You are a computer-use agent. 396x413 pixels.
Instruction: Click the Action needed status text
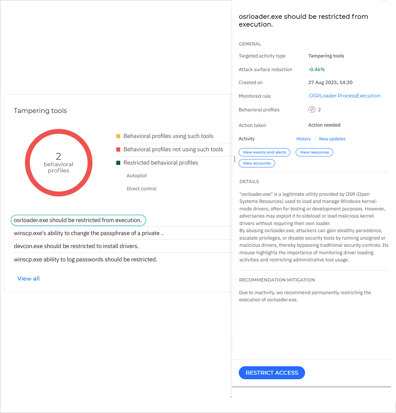pyautogui.click(x=324, y=125)
